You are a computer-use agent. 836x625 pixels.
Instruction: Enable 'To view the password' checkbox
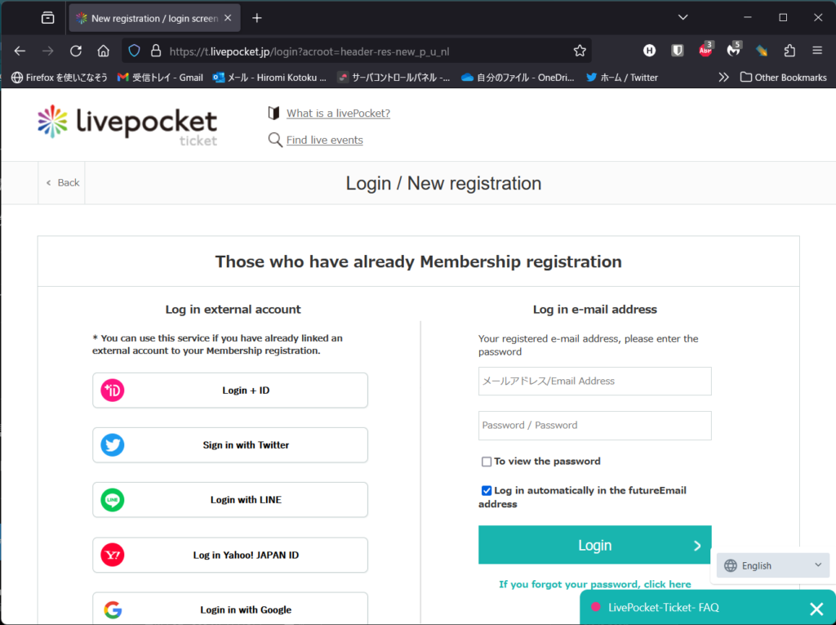point(487,462)
